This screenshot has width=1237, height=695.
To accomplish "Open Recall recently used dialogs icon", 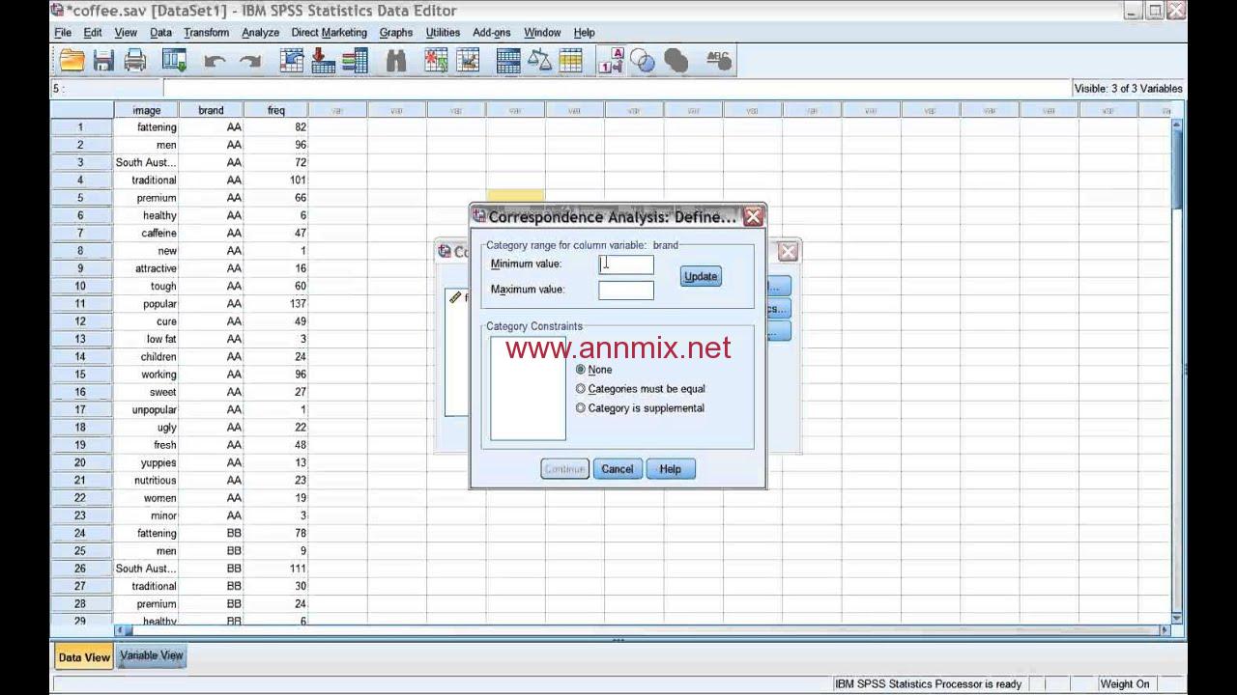I will pos(175,61).
